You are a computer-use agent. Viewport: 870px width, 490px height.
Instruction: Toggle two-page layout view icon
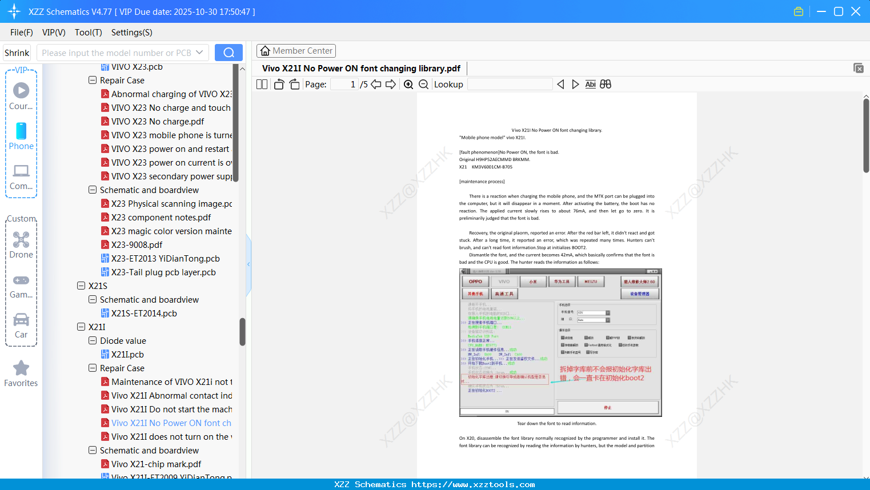262,84
